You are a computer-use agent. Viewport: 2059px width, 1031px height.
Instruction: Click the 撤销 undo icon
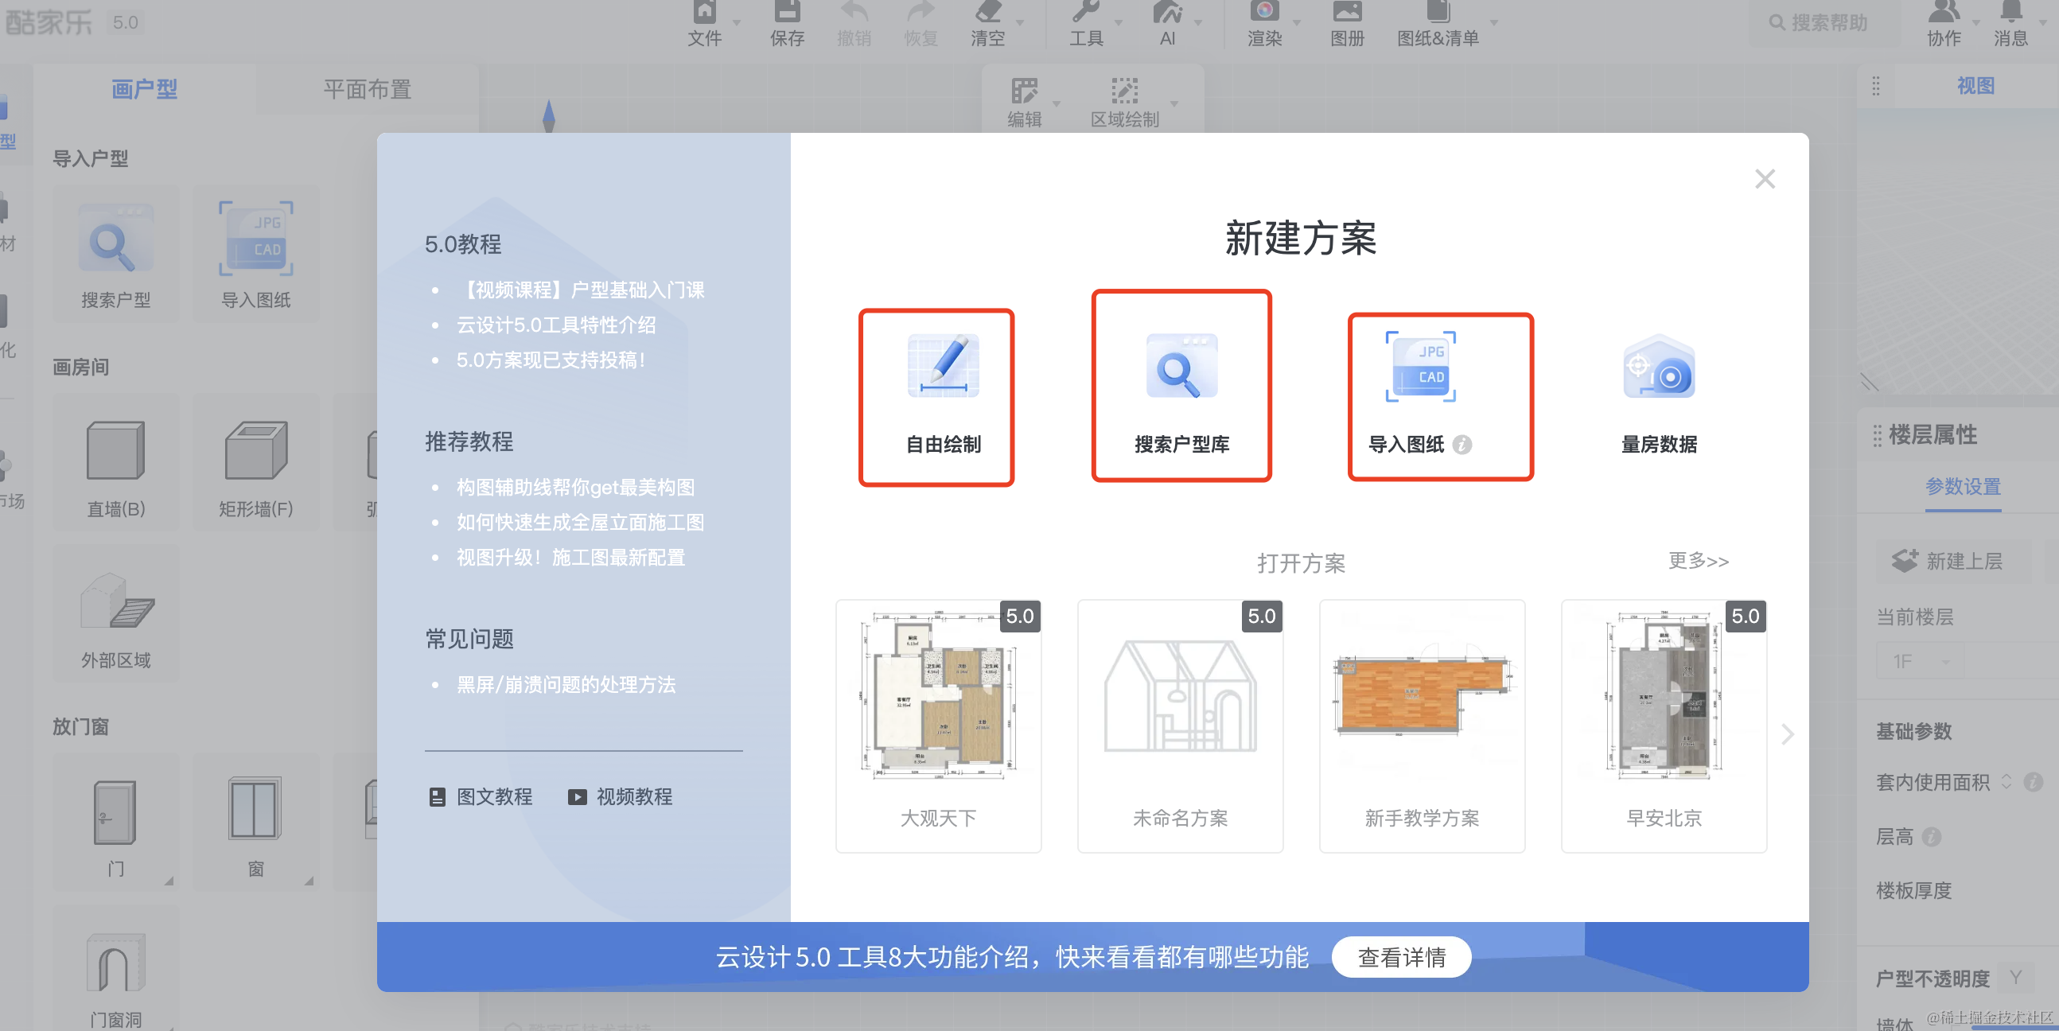click(x=854, y=11)
